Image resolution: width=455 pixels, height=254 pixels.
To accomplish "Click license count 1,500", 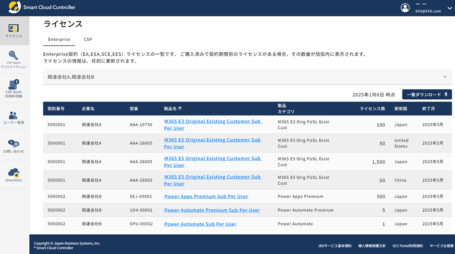I will pyautogui.click(x=378, y=162).
